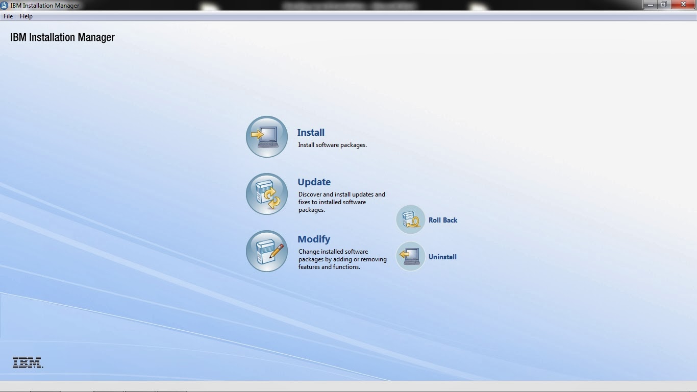This screenshot has height=392, width=697.
Task: Click the Install software packages description text
Action: click(332, 145)
